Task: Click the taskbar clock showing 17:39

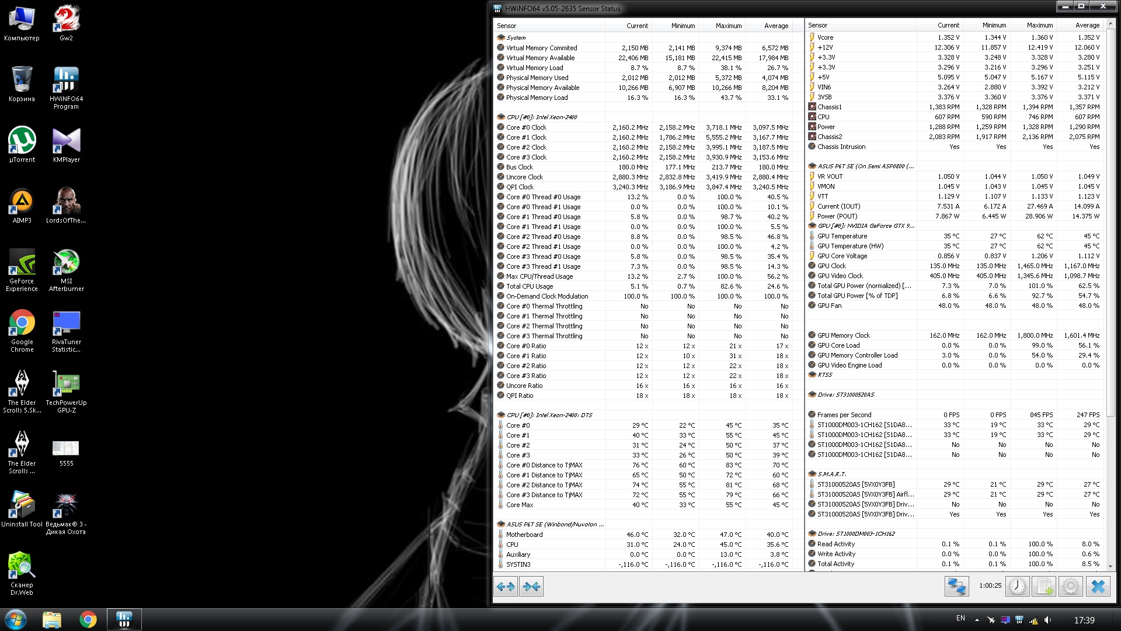Action: [1084, 620]
